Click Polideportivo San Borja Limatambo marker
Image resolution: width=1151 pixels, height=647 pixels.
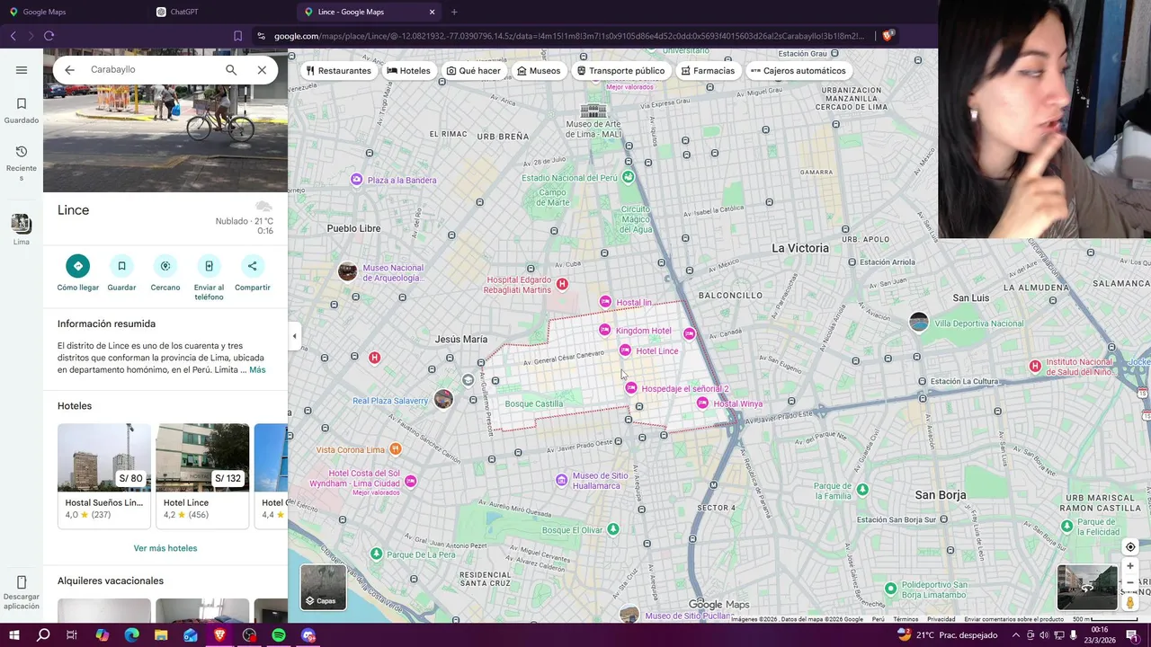pos(891,589)
